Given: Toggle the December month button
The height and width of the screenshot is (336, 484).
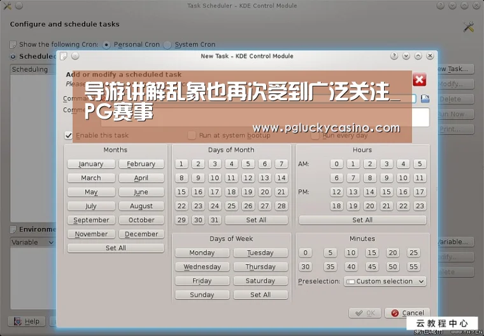Looking at the screenshot, I should coord(141,234).
